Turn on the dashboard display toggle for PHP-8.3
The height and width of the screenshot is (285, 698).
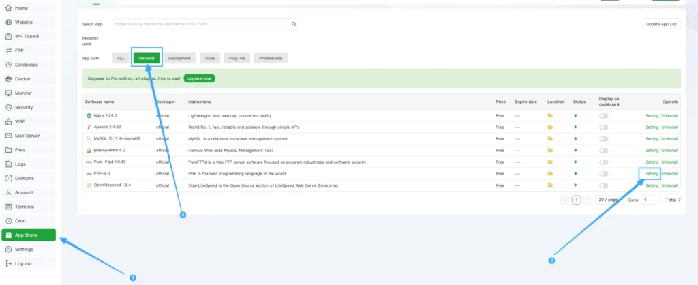[603, 174]
